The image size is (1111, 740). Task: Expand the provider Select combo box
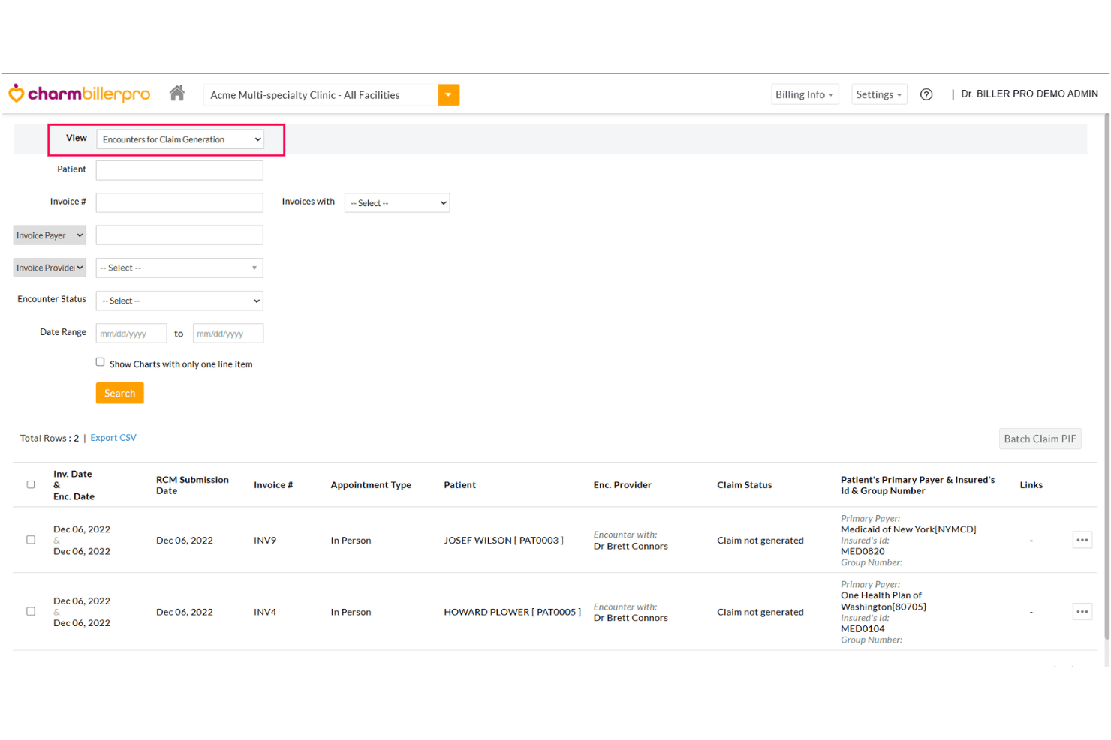coord(179,268)
